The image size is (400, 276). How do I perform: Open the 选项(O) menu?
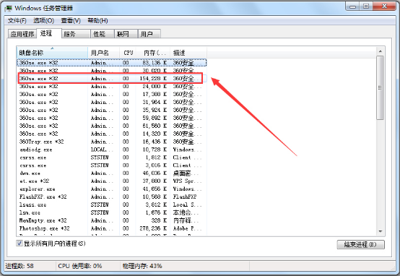tap(43, 20)
